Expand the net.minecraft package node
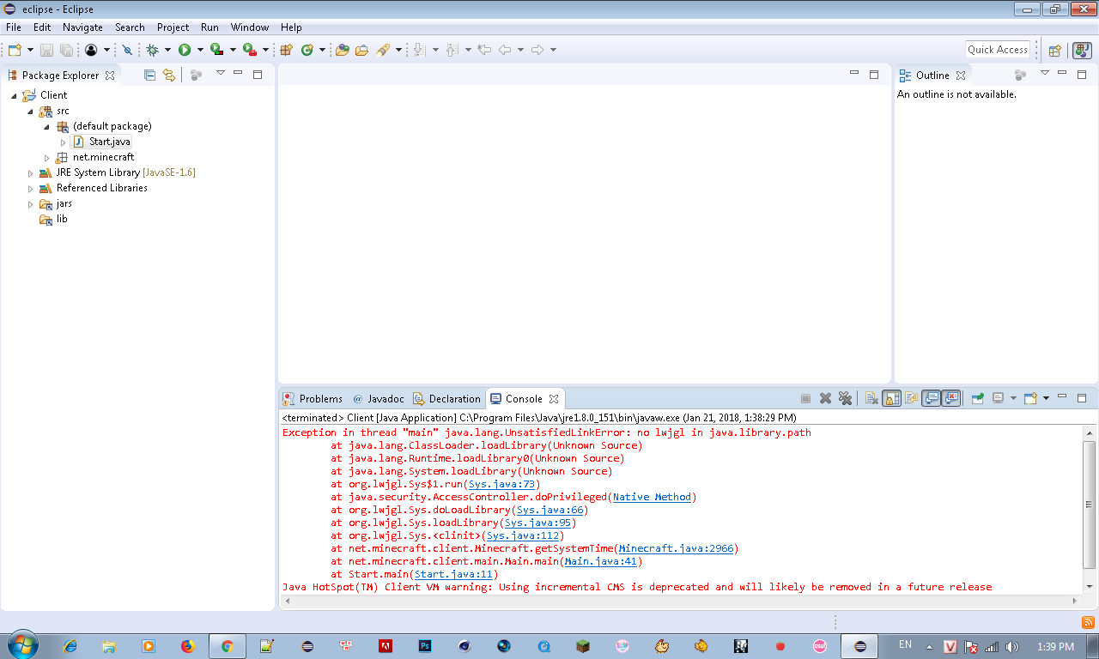1099x659 pixels. pos(47,157)
